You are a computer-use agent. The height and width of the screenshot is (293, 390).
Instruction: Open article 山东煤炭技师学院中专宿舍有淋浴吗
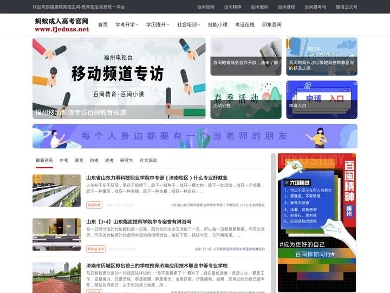pos(139,222)
